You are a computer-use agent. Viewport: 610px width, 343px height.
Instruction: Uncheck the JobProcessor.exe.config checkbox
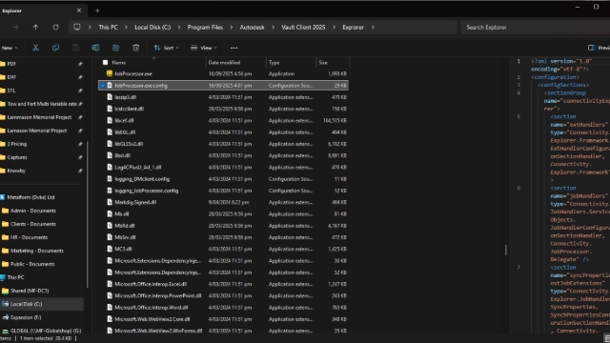pyautogui.click(x=103, y=85)
